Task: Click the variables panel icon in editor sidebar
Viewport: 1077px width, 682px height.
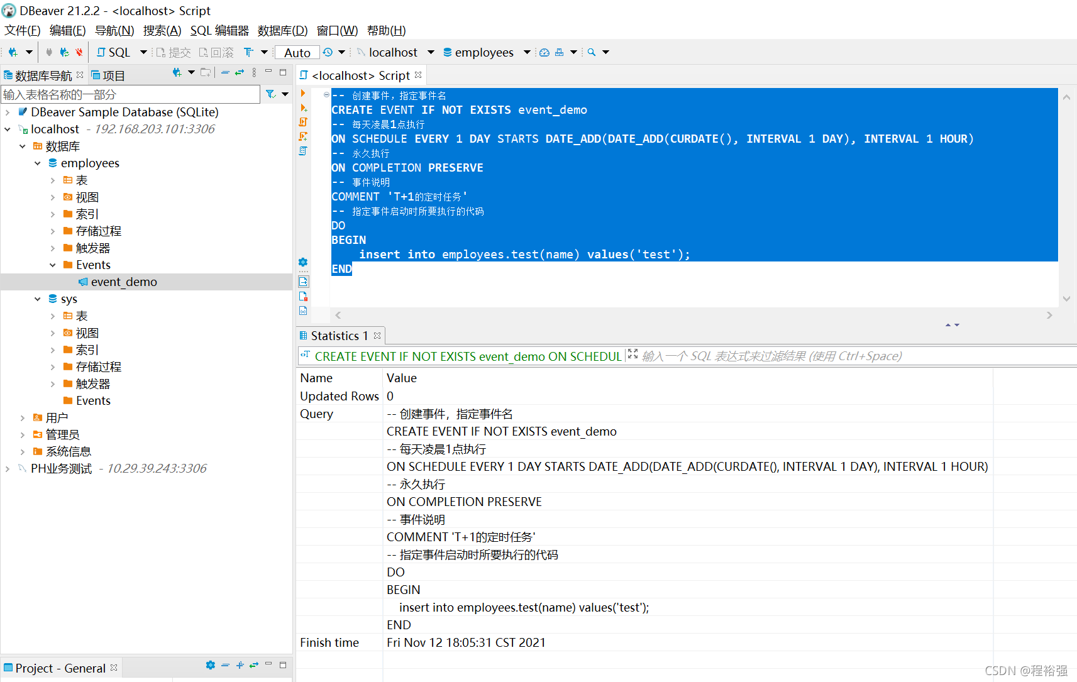Action: (303, 311)
